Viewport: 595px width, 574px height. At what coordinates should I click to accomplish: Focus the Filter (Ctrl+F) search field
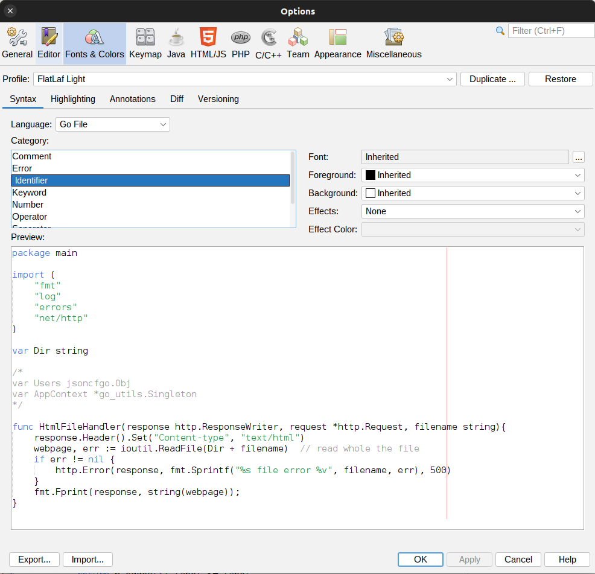[551, 31]
